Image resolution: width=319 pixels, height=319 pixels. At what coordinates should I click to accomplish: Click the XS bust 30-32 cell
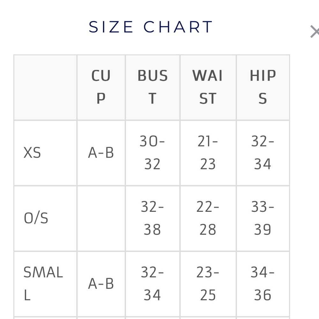pos(152,153)
